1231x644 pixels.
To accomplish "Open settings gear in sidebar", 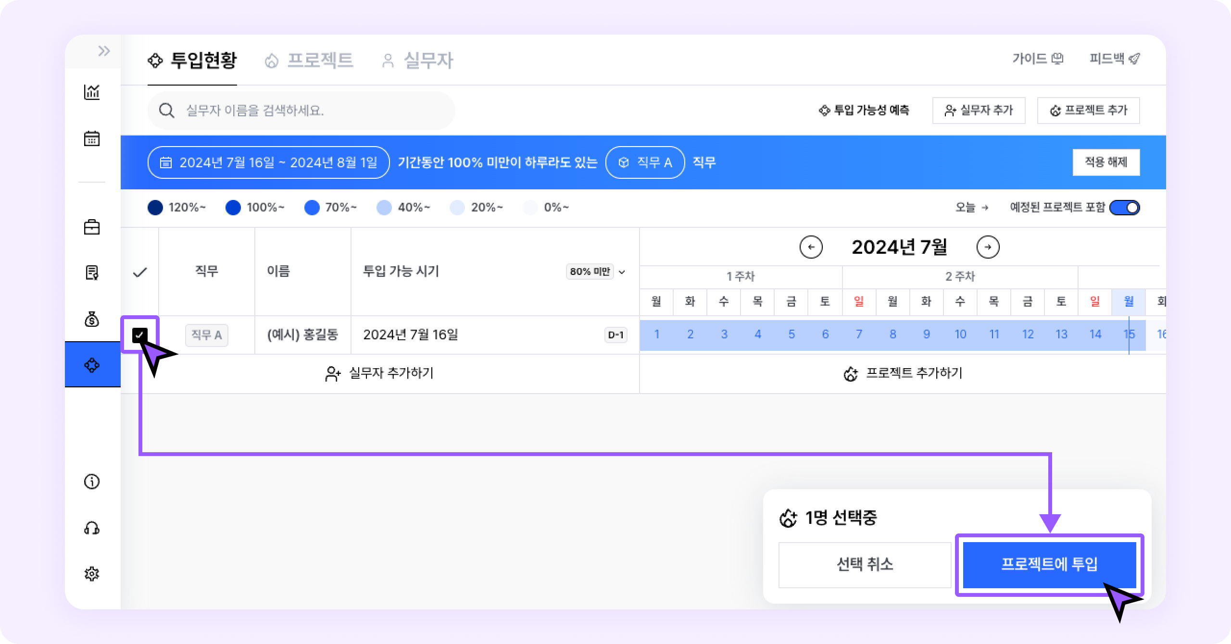I will 92,574.
